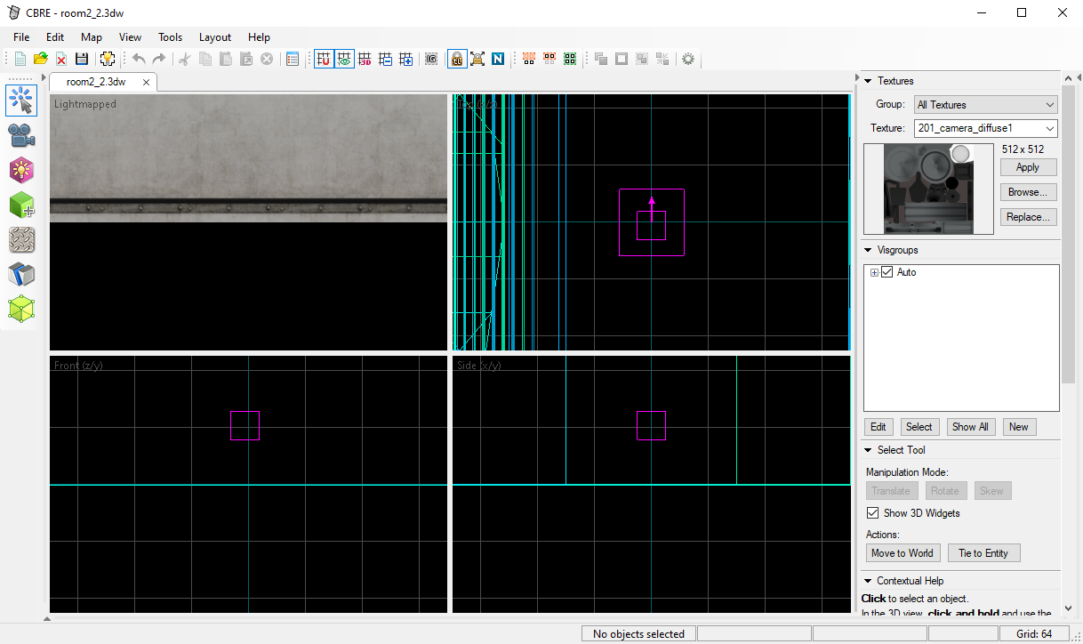Click the Browse... texture button

pyautogui.click(x=1027, y=192)
